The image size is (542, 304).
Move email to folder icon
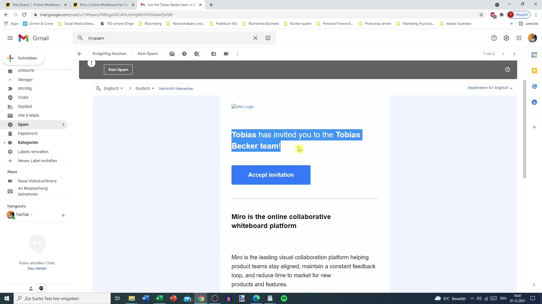(x=214, y=54)
